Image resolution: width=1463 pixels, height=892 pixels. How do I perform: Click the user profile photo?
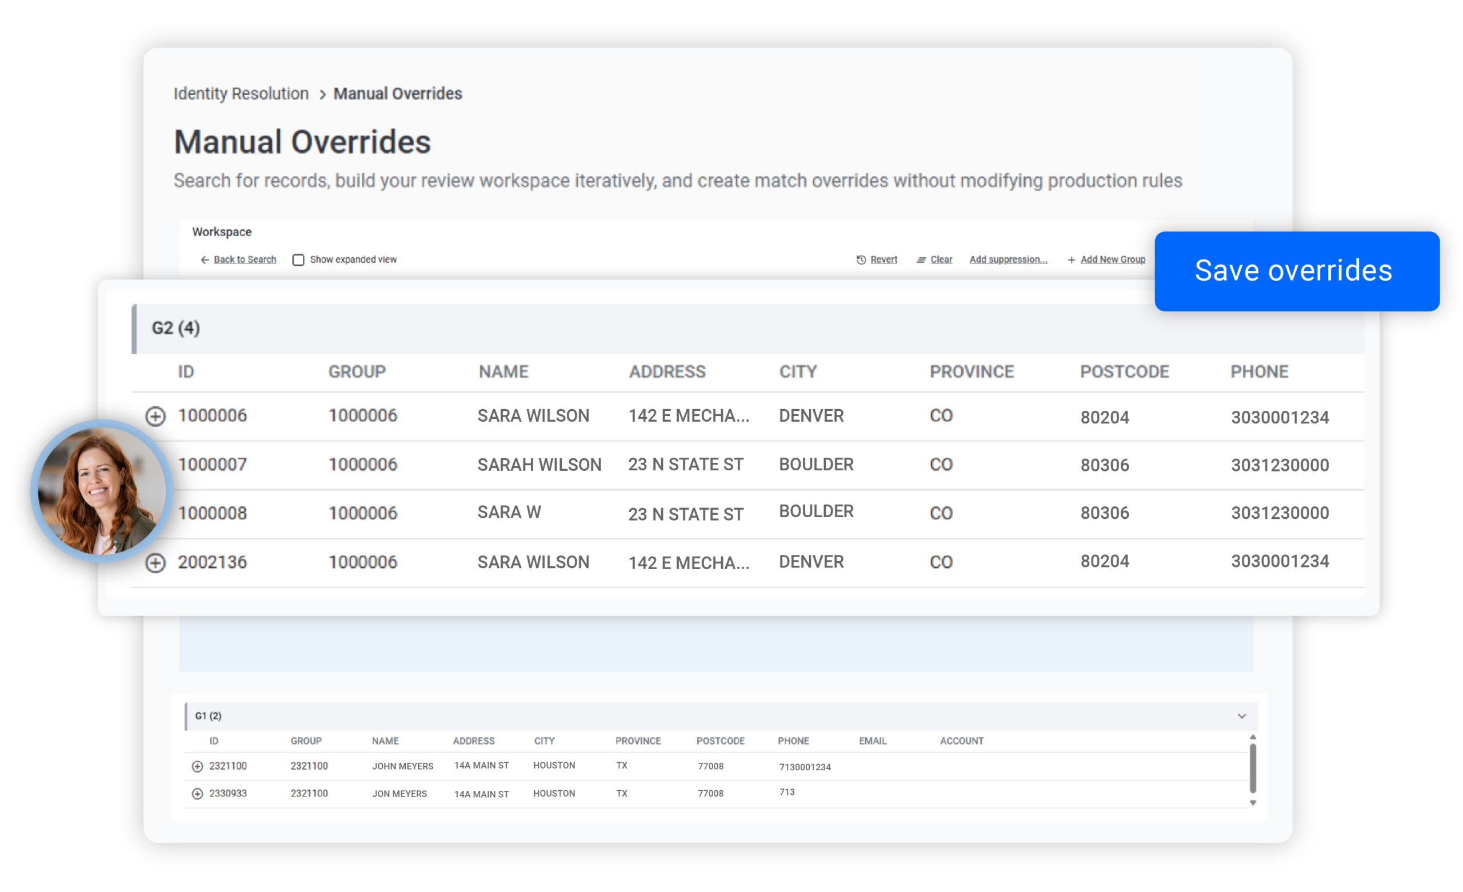[x=102, y=491]
